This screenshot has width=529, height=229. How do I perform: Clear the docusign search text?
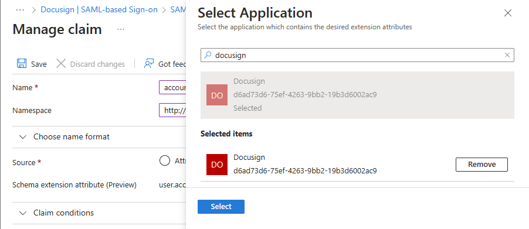[x=507, y=55]
